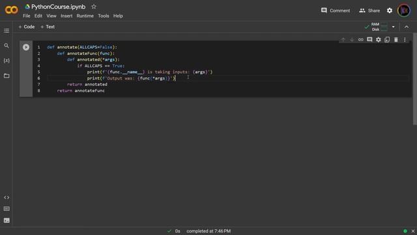The height and width of the screenshot is (235, 417).
Task: Open more cell actions menu
Action: pos(405,40)
